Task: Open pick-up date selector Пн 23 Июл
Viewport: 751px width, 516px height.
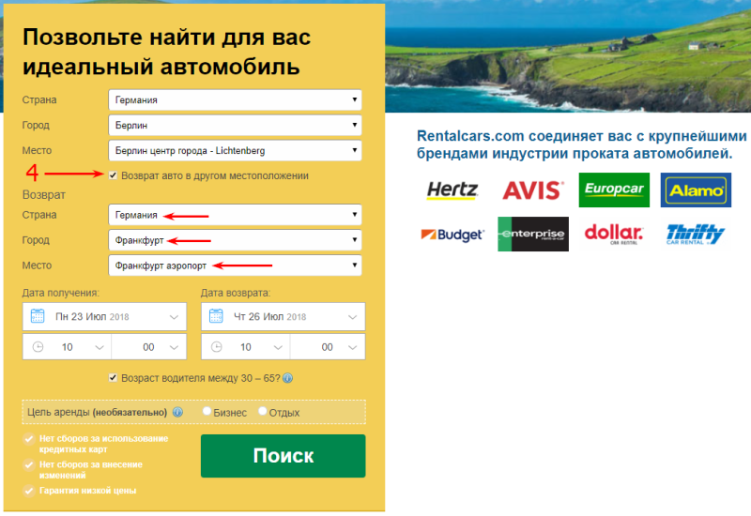Action: click(x=104, y=316)
